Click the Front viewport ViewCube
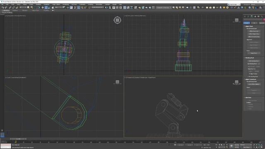265x149 pixels. point(236,20)
